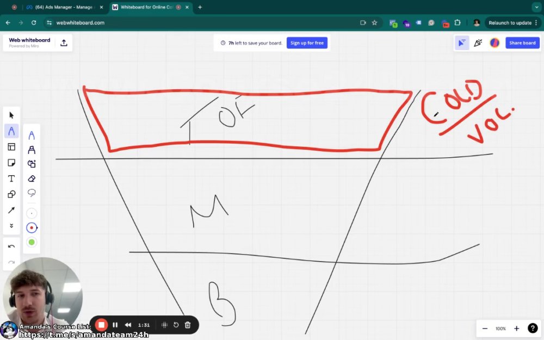
Task: Zoom in with the plus button
Action: (x=516, y=329)
